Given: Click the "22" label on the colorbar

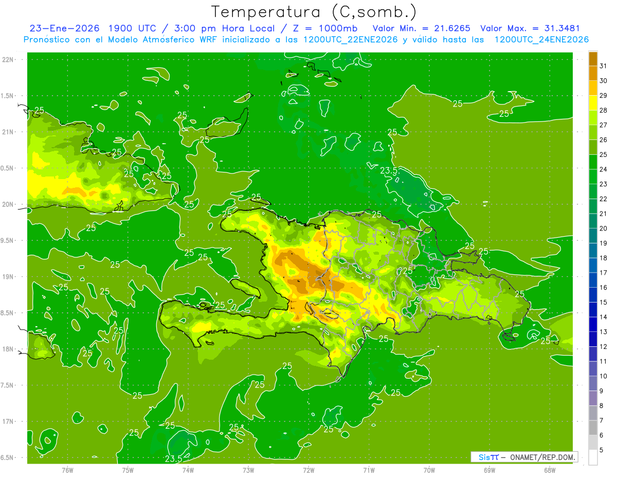Looking at the screenshot, I should pyautogui.click(x=603, y=199).
